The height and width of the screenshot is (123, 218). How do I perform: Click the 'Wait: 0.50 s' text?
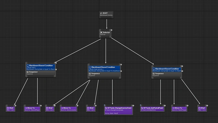50,110
